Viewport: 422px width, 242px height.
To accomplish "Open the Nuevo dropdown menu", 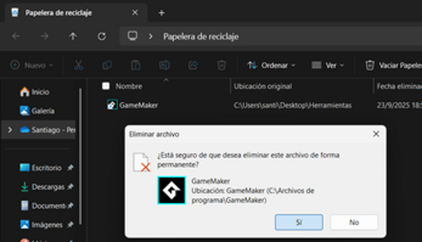I will click(32, 65).
